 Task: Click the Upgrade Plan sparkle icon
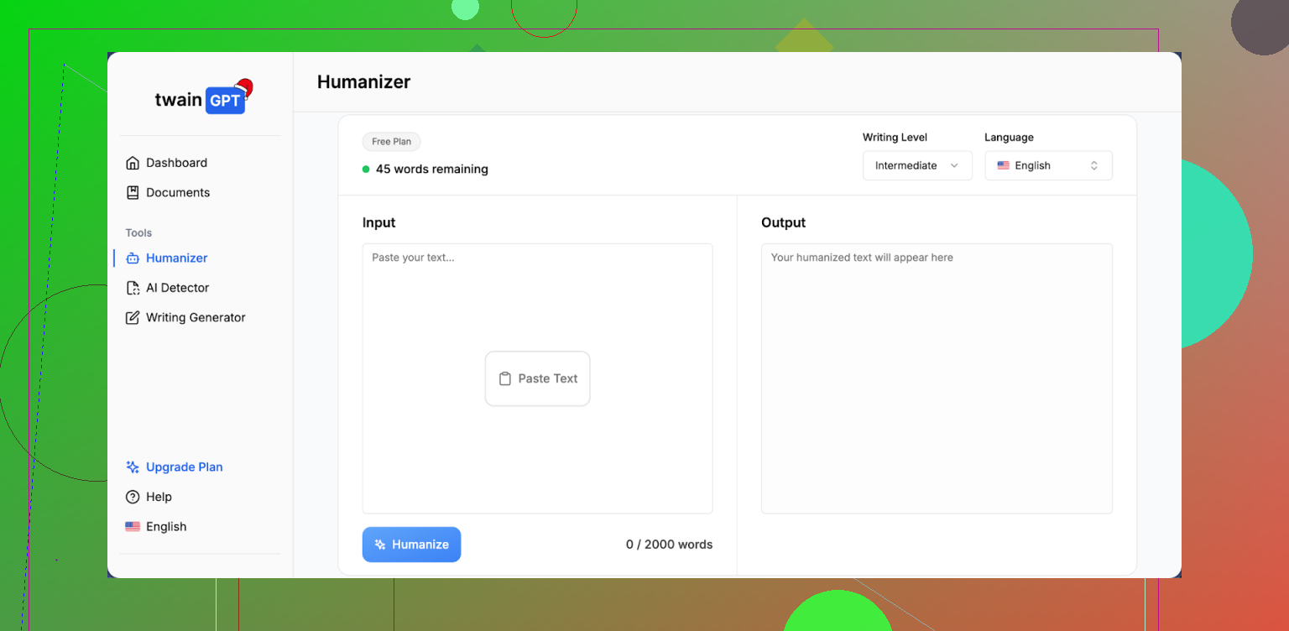pos(133,467)
